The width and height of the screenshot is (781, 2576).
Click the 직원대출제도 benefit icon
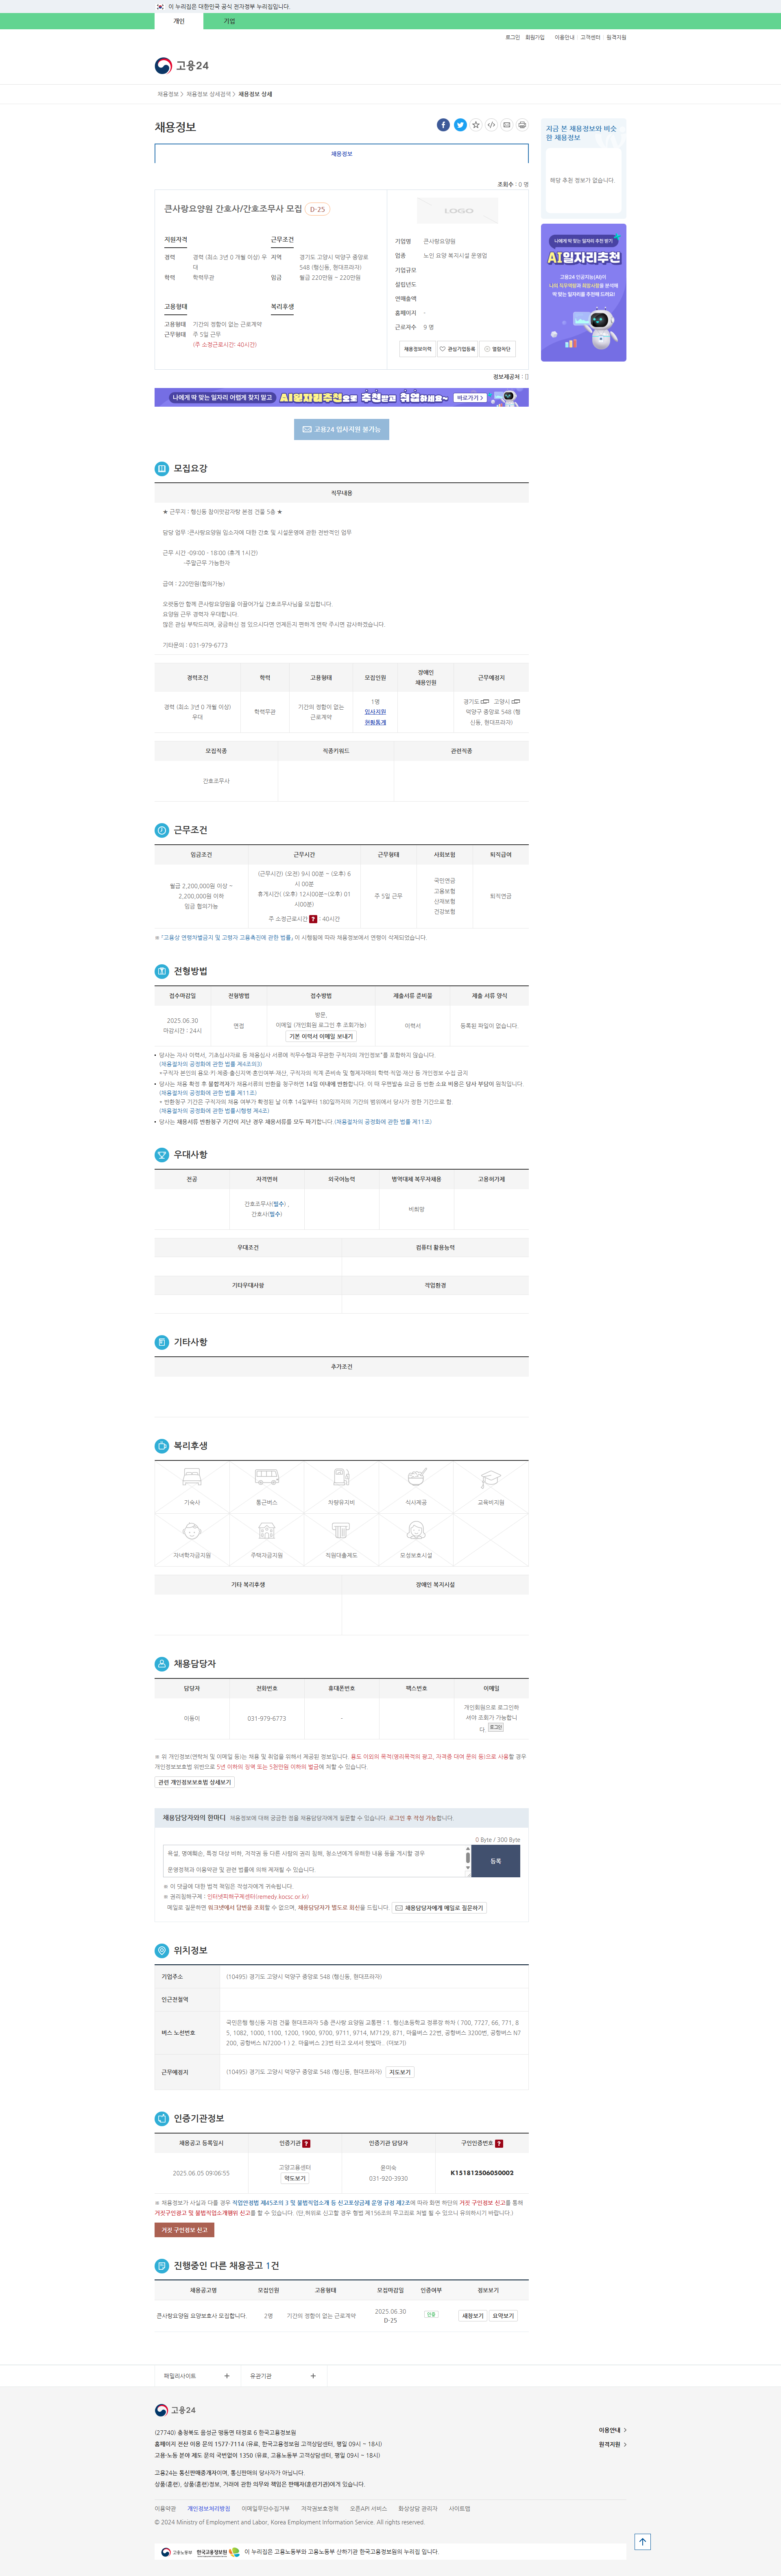341,1531
